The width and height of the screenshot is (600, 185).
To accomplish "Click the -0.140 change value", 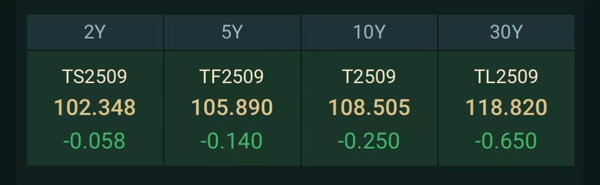I will [232, 141].
